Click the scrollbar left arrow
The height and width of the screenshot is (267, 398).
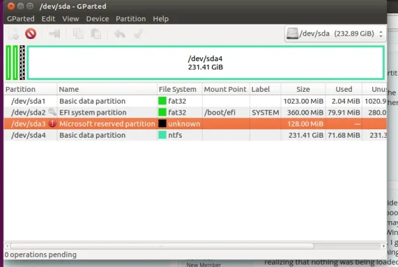coord(7,246)
